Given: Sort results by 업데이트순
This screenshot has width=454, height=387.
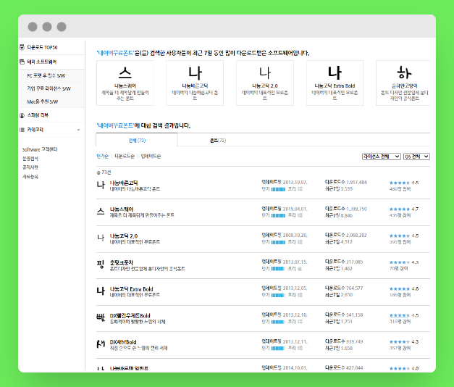Looking at the screenshot, I should click(x=151, y=157).
